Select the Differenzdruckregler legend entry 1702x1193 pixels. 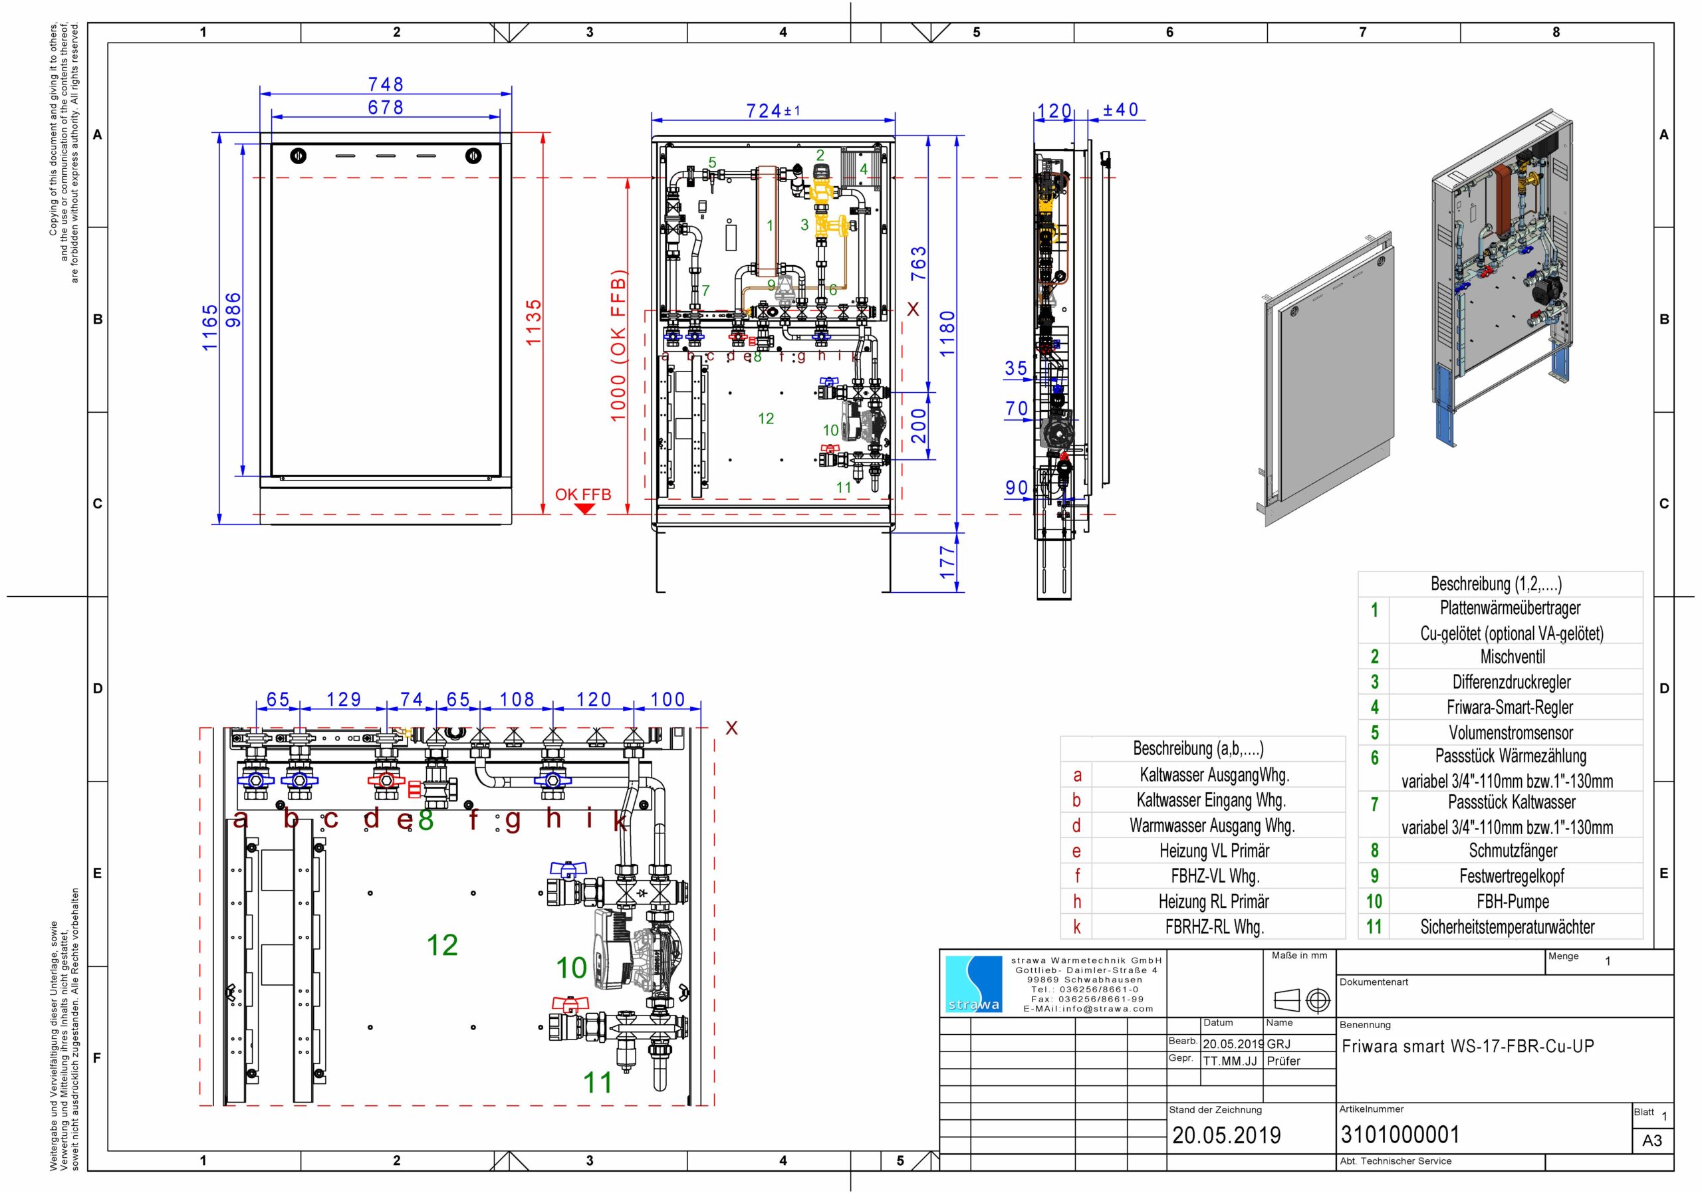tap(1501, 682)
